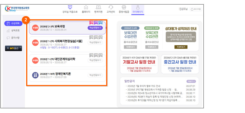Click the K-Study 한국원격평생교육원 logo
The height and width of the screenshot is (113, 245).
(17, 9)
